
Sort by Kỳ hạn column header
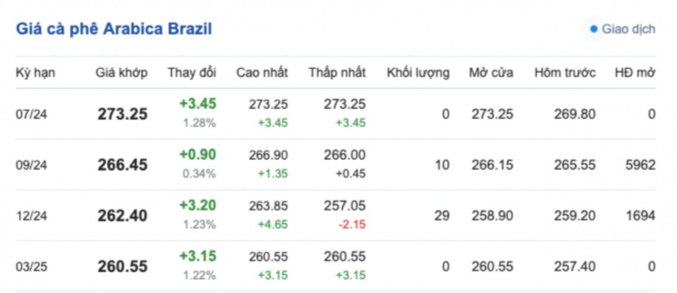click(36, 73)
